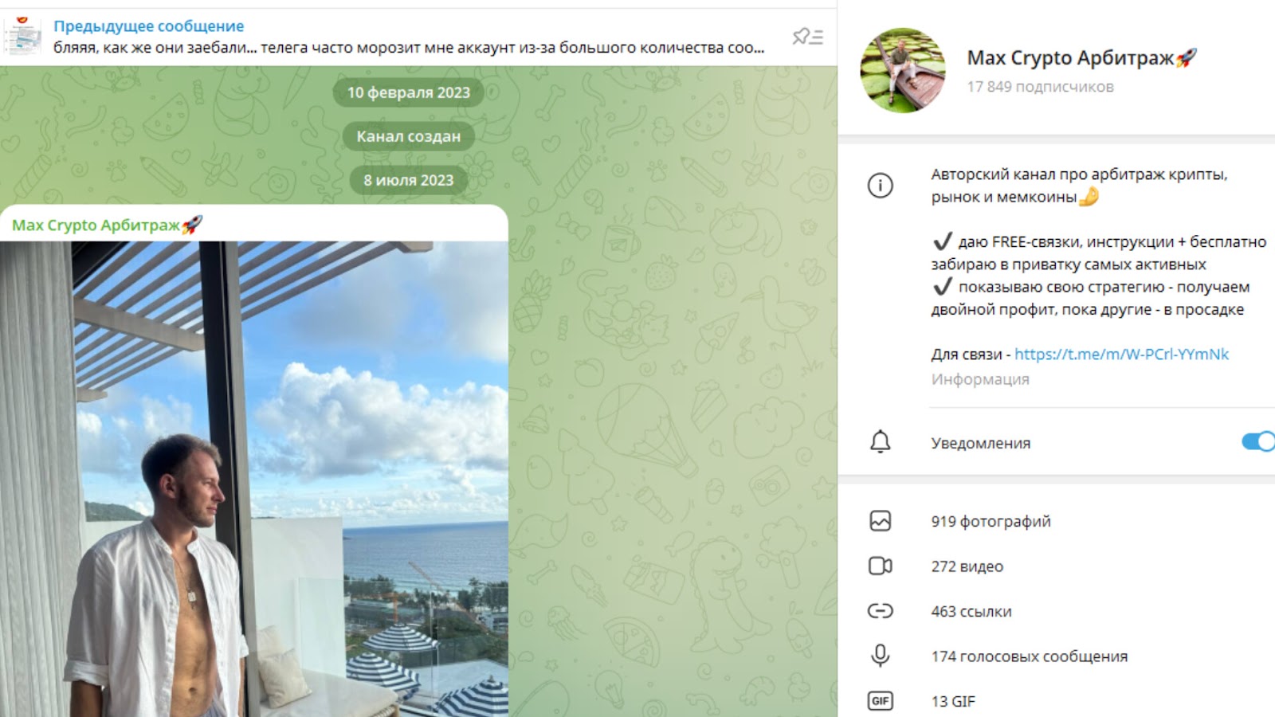Click the info circle icon
This screenshot has height=717, width=1275.
click(880, 186)
